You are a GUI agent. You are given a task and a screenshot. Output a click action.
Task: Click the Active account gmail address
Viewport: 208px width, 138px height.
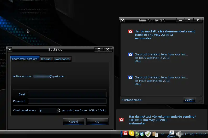[x=49, y=76]
